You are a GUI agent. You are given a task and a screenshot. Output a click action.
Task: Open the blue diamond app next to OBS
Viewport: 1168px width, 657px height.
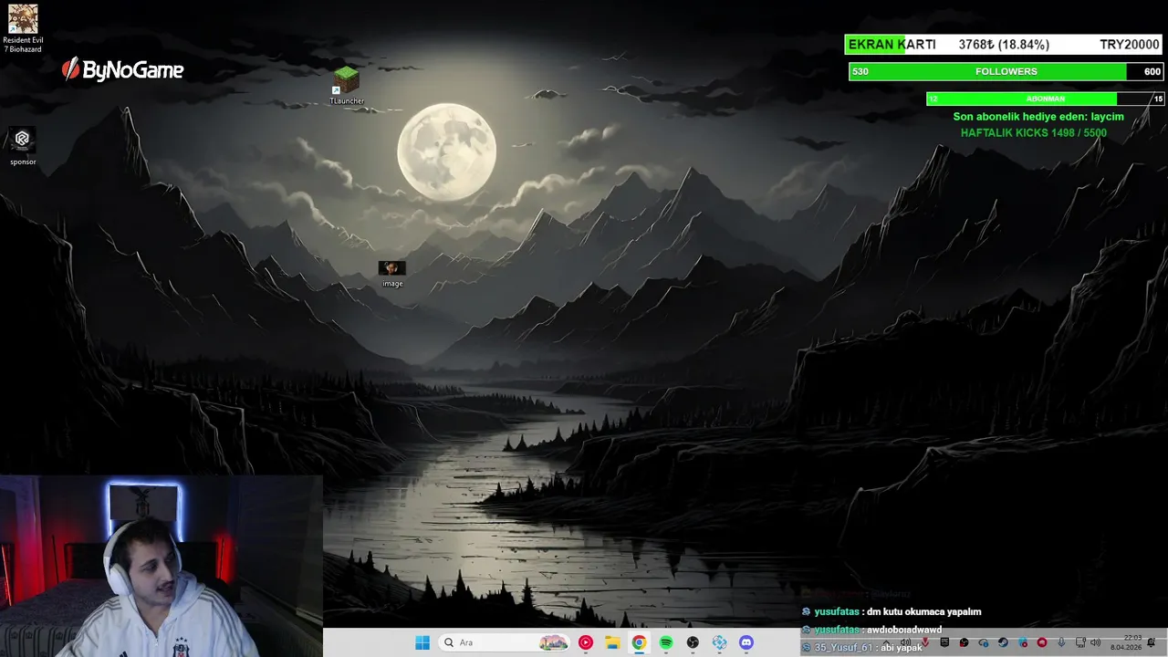tap(720, 642)
